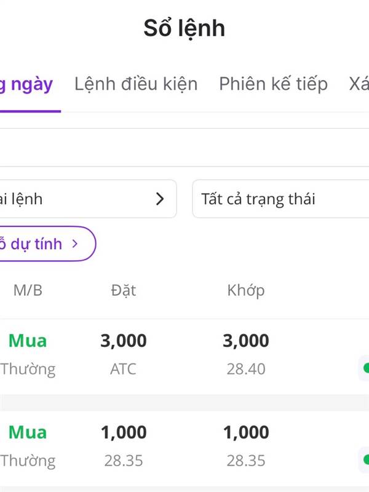Viewport: 369px width, 492px height.
Task: Switch to the "Lệnh điều kiện" tab
Action: pos(136,84)
